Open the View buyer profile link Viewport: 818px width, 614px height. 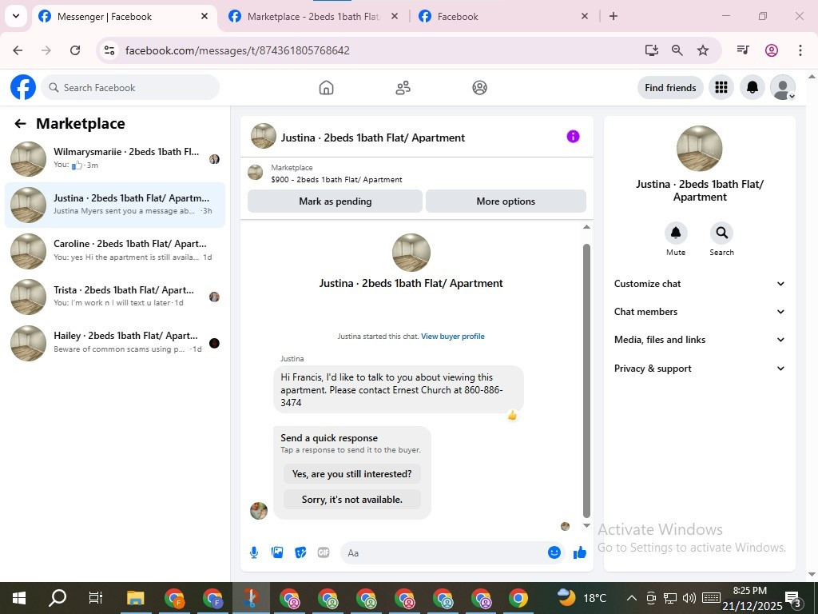pyautogui.click(x=453, y=337)
